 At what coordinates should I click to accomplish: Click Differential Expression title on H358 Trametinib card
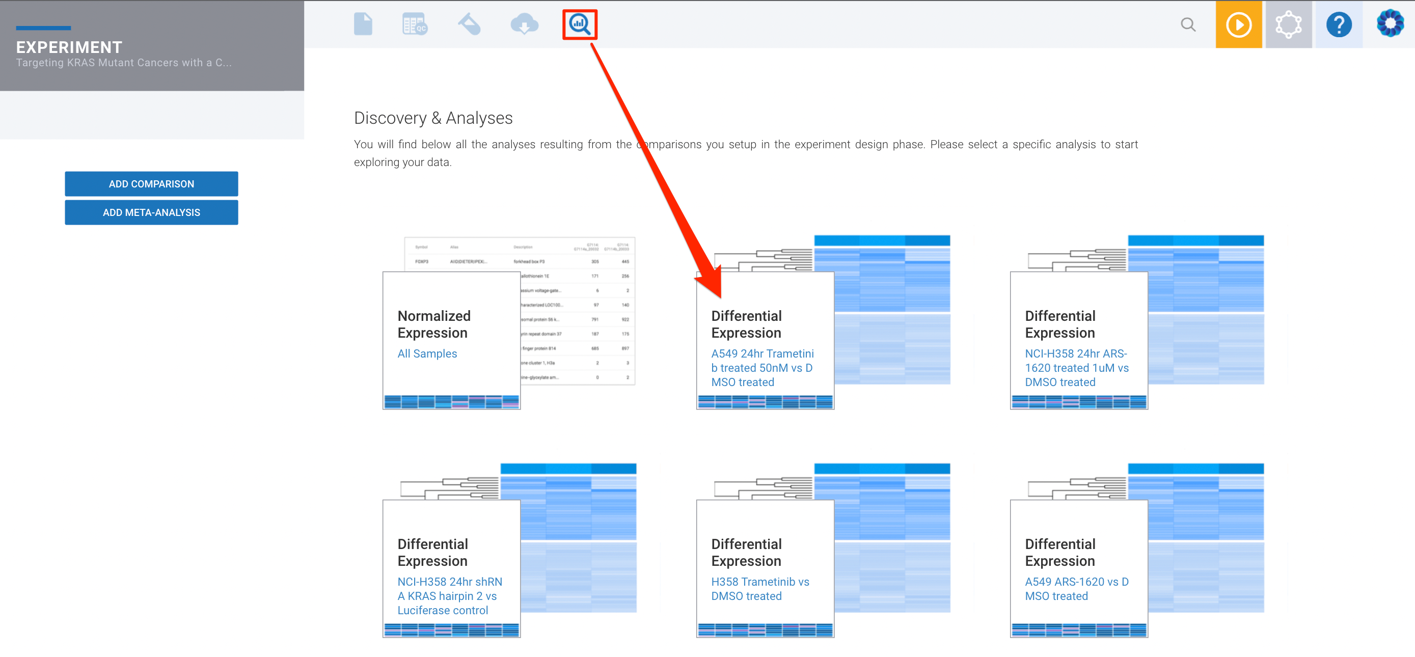click(746, 552)
